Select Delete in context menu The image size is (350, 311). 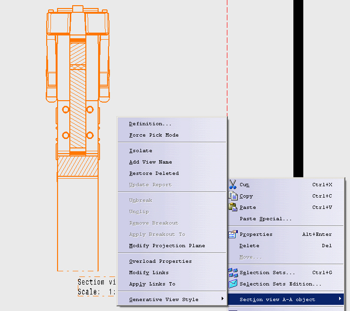250,245
